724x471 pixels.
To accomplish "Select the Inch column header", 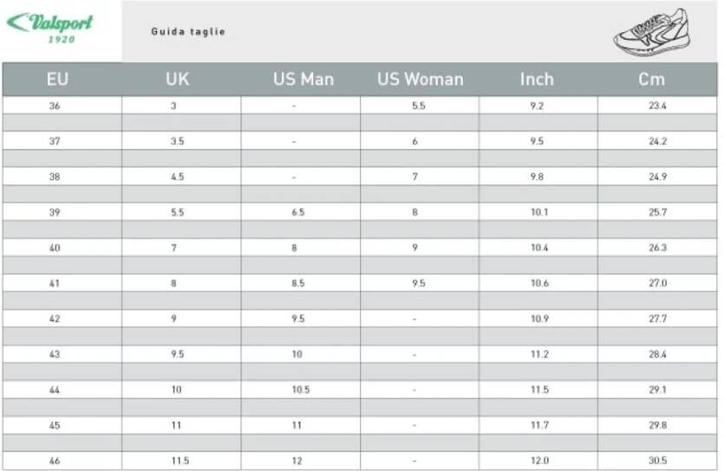I will [x=537, y=80].
